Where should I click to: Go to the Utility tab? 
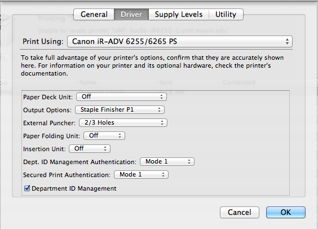click(226, 15)
